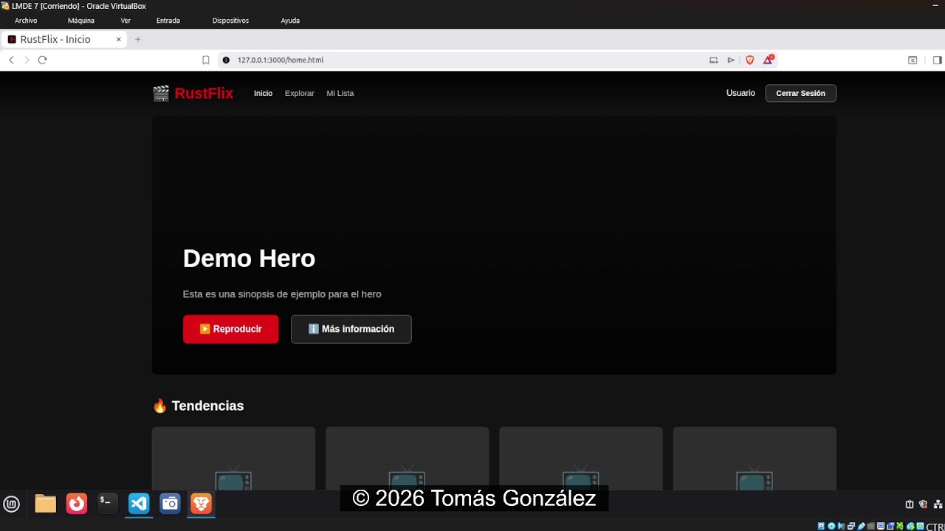Click VirtualBox audio status icon
This screenshot has height=531, width=945.
[x=841, y=526]
